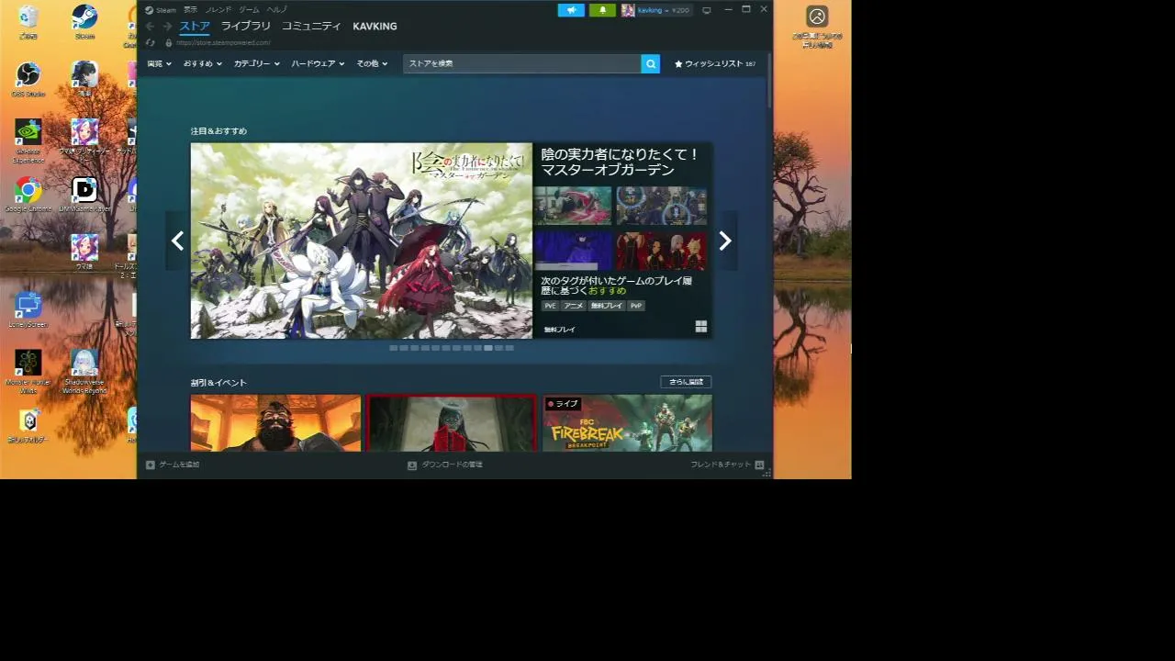Open the FBC Firebreak live banner
1175x661 pixels.
tap(627, 423)
